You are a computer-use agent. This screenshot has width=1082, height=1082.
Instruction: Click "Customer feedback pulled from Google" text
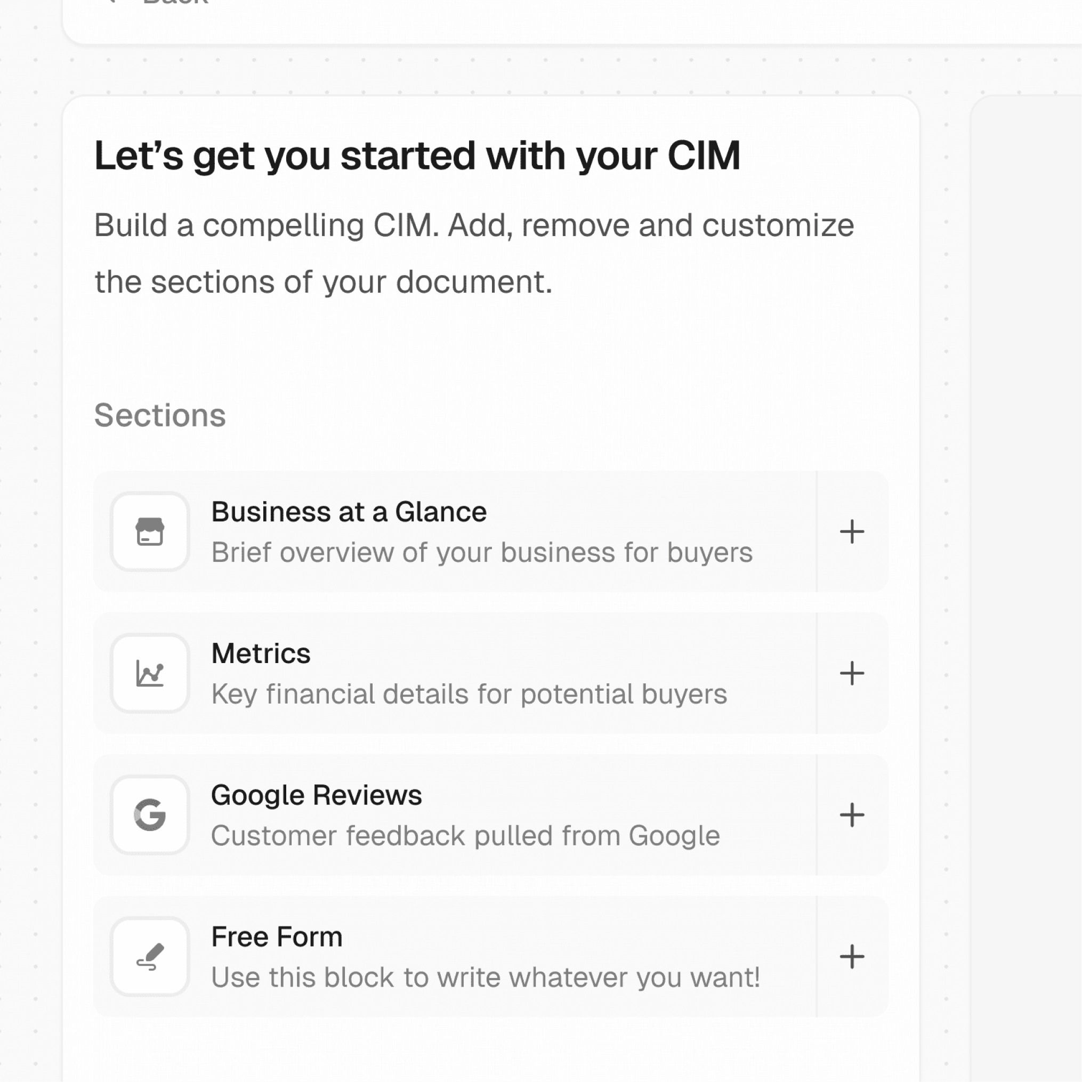click(x=465, y=836)
